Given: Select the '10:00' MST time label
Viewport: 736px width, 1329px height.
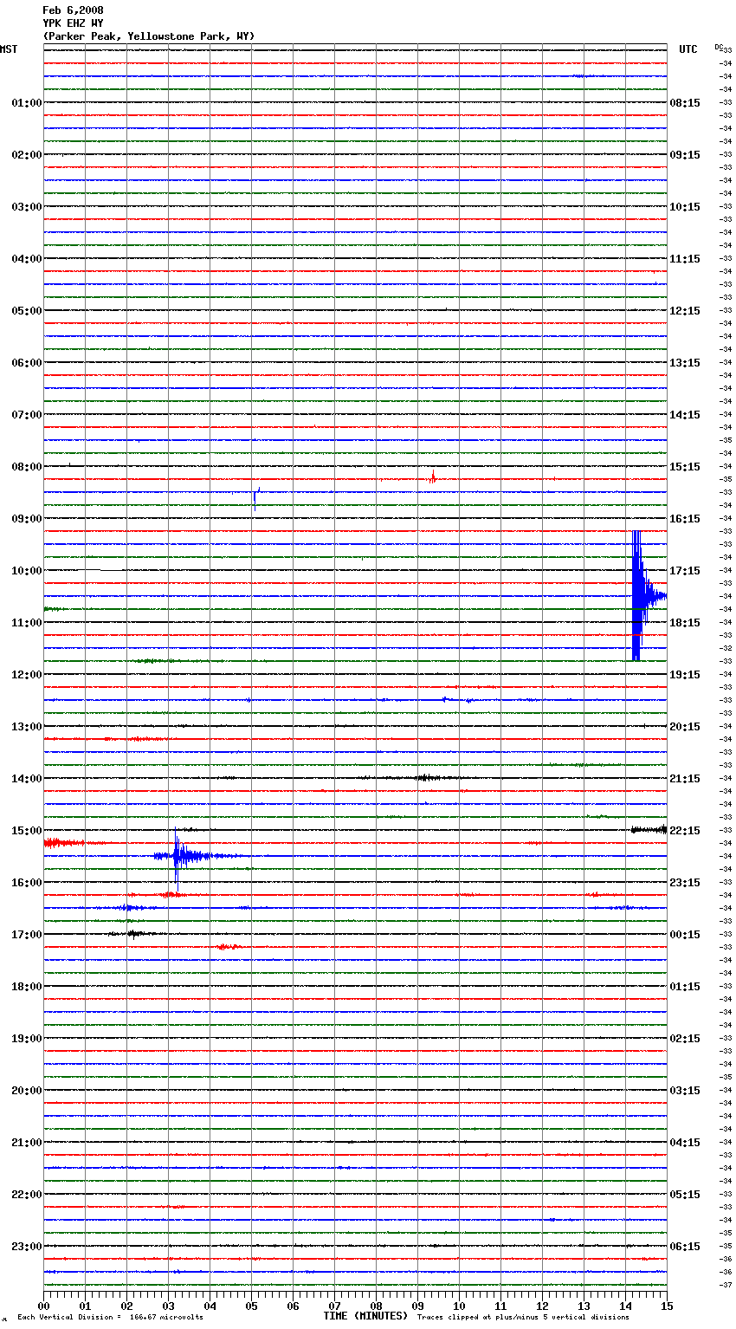Looking at the screenshot, I should pos(27,571).
